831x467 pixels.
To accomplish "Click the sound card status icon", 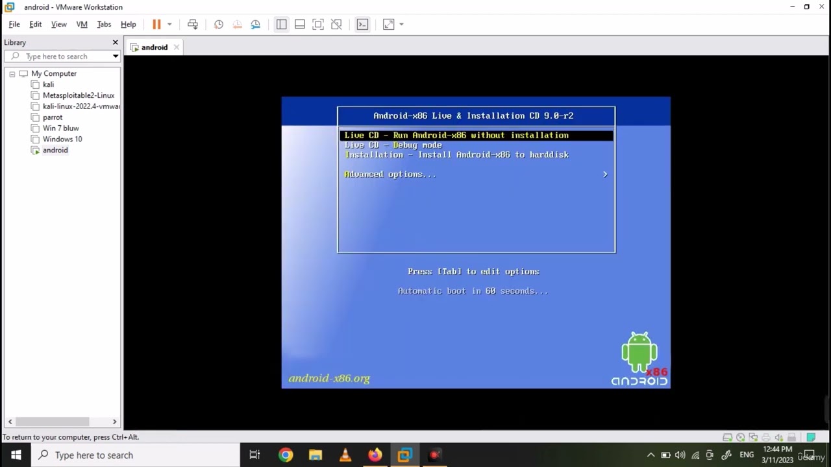I will [x=778, y=438].
